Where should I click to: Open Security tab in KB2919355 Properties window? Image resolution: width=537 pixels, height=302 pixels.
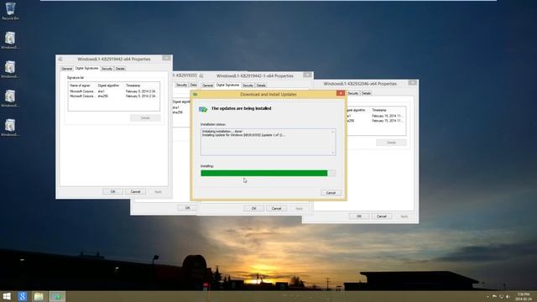coord(181,85)
